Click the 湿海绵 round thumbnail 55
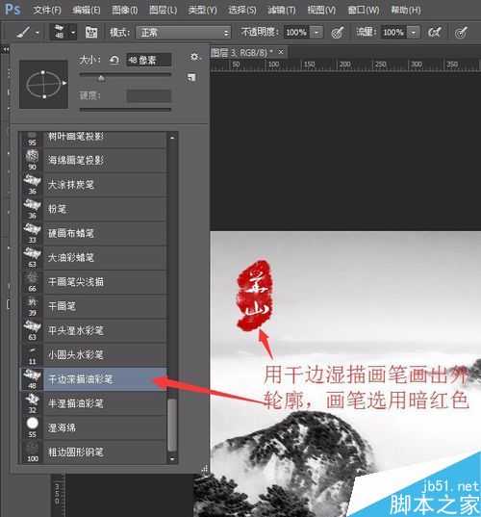The height and width of the screenshot is (517, 481). point(32,428)
